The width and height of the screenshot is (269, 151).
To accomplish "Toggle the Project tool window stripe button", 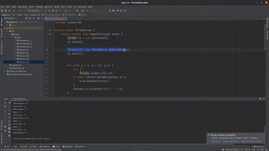I will [2, 21].
